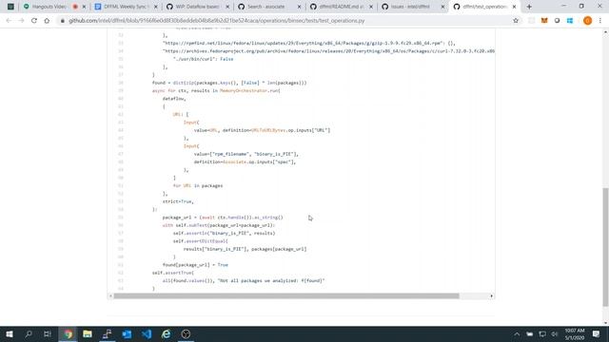Open OBS Studio from taskbar
609x342 pixels.
tap(186, 333)
